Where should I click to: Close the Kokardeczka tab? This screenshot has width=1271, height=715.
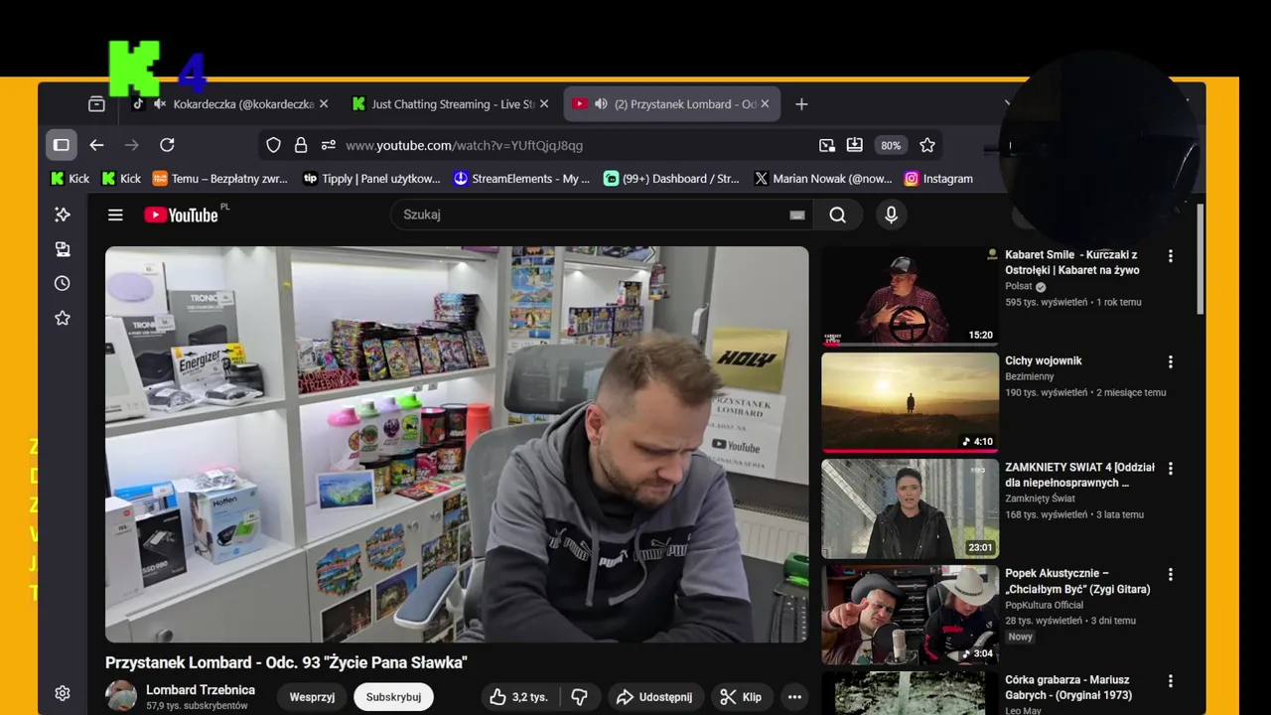(324, 104)
